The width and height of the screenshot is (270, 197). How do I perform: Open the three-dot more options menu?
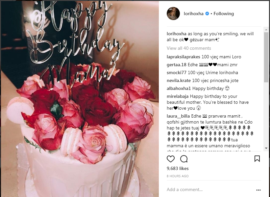click(x=258, y=190)
